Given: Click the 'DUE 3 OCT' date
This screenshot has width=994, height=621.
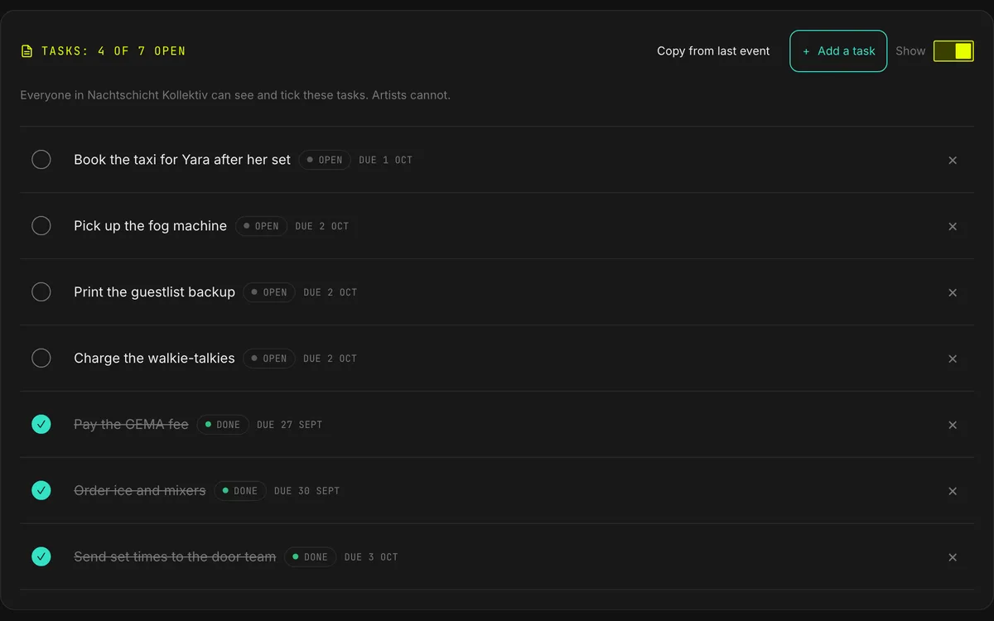Looking at the screenshot, I should (371, 557).
